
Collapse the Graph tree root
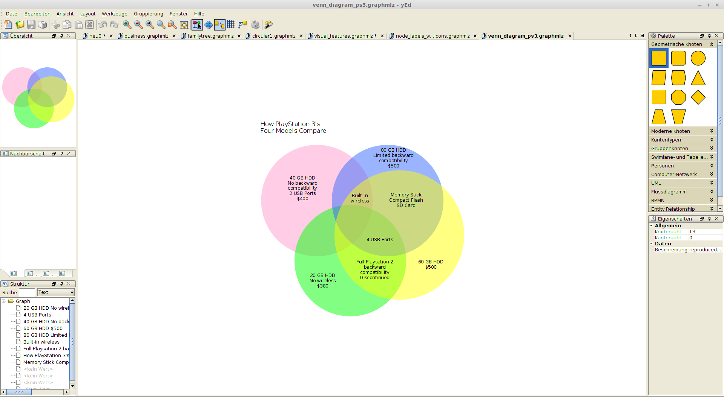[4, 301]
